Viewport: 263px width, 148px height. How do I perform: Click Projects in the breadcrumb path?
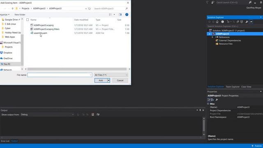(25, 9)
